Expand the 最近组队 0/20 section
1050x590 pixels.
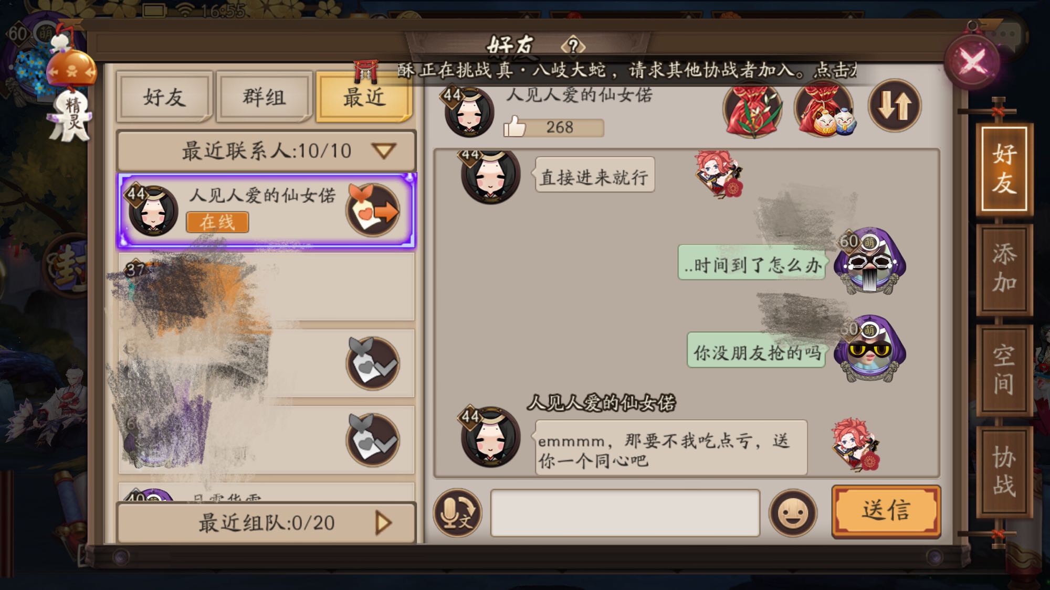tap(267, 523)
